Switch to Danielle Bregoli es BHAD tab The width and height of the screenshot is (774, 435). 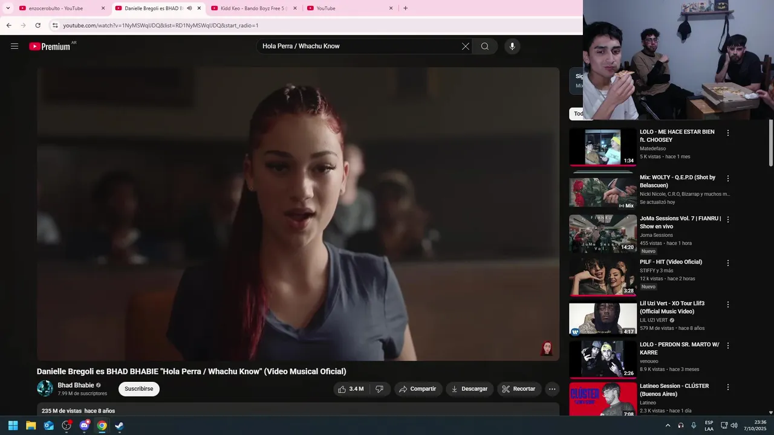coord(158,8)
